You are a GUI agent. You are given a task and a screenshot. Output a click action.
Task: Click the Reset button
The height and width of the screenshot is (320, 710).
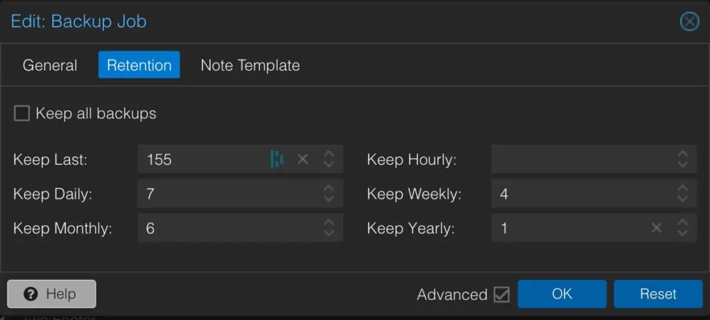658,294
